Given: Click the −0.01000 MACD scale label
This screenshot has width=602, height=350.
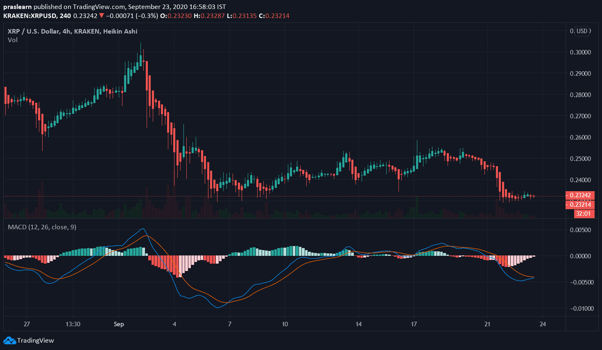Looking at the screenshot, I should 579,309.
